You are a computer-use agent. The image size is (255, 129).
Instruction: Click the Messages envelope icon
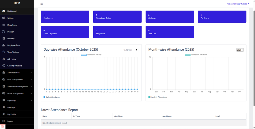(4, 107)
